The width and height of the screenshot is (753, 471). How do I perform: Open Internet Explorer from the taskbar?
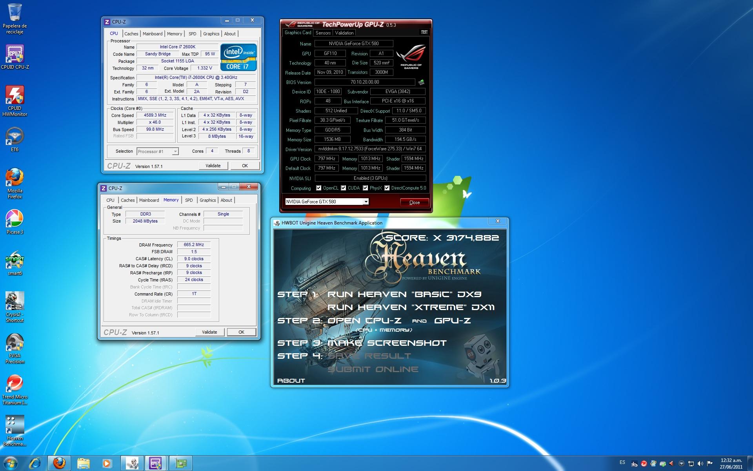click(x=35, y=464)
